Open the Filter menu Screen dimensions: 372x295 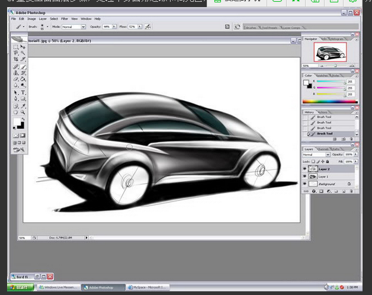point(65,19)
